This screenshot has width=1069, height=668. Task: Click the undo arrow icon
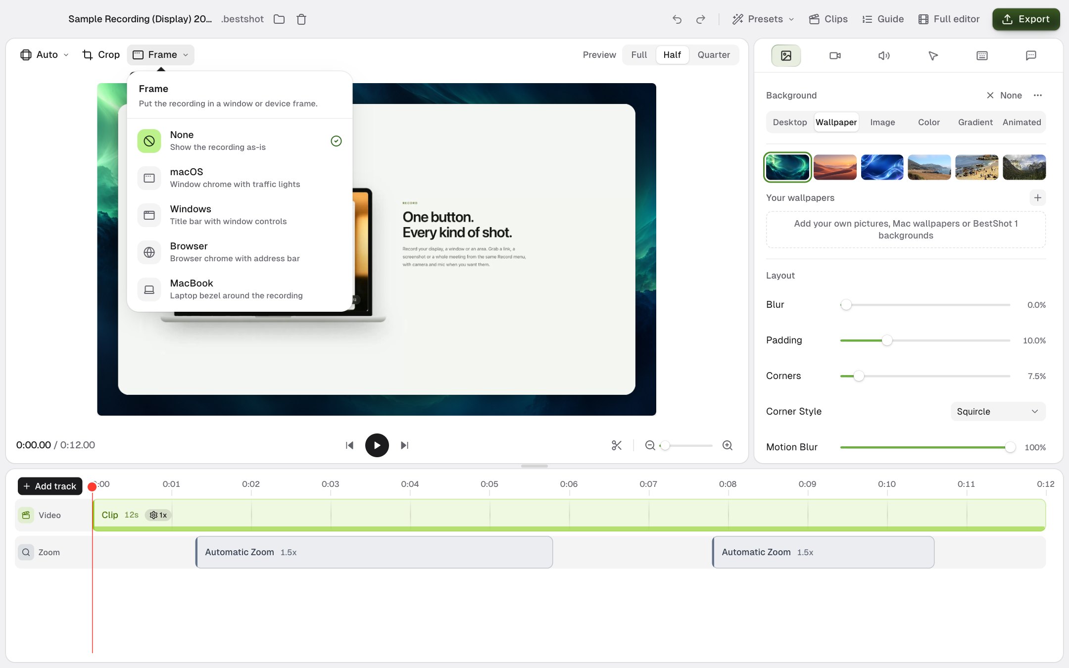[x=677, y=19]
